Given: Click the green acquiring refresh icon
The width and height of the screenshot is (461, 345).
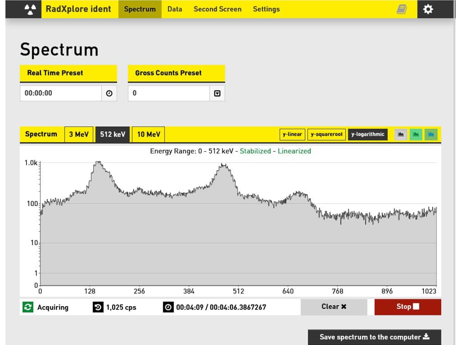Looking at the screenshot, I should [28, 307].
